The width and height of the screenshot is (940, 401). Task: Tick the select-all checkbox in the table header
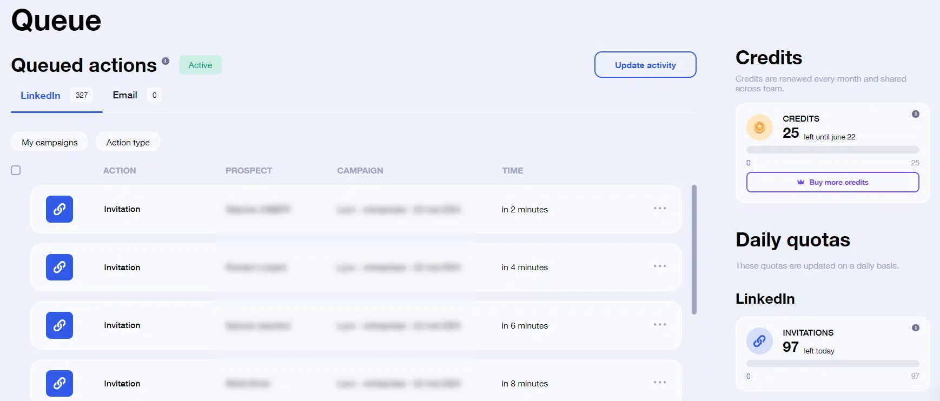pyautogui.click(x=16, y=170)
